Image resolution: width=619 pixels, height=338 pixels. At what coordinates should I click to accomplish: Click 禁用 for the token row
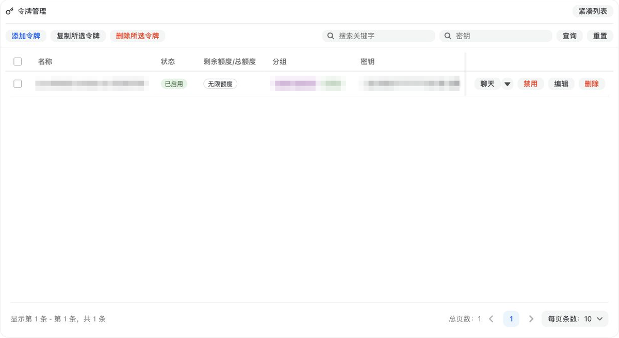pos(530,84)
